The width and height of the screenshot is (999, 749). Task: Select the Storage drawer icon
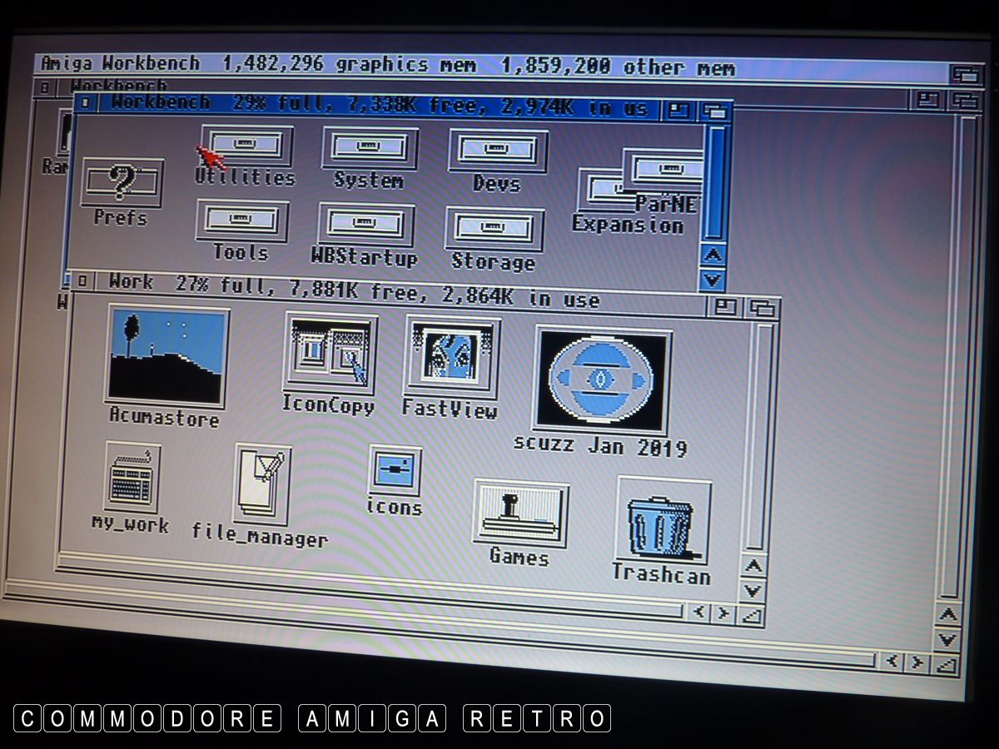coord(494,228)
